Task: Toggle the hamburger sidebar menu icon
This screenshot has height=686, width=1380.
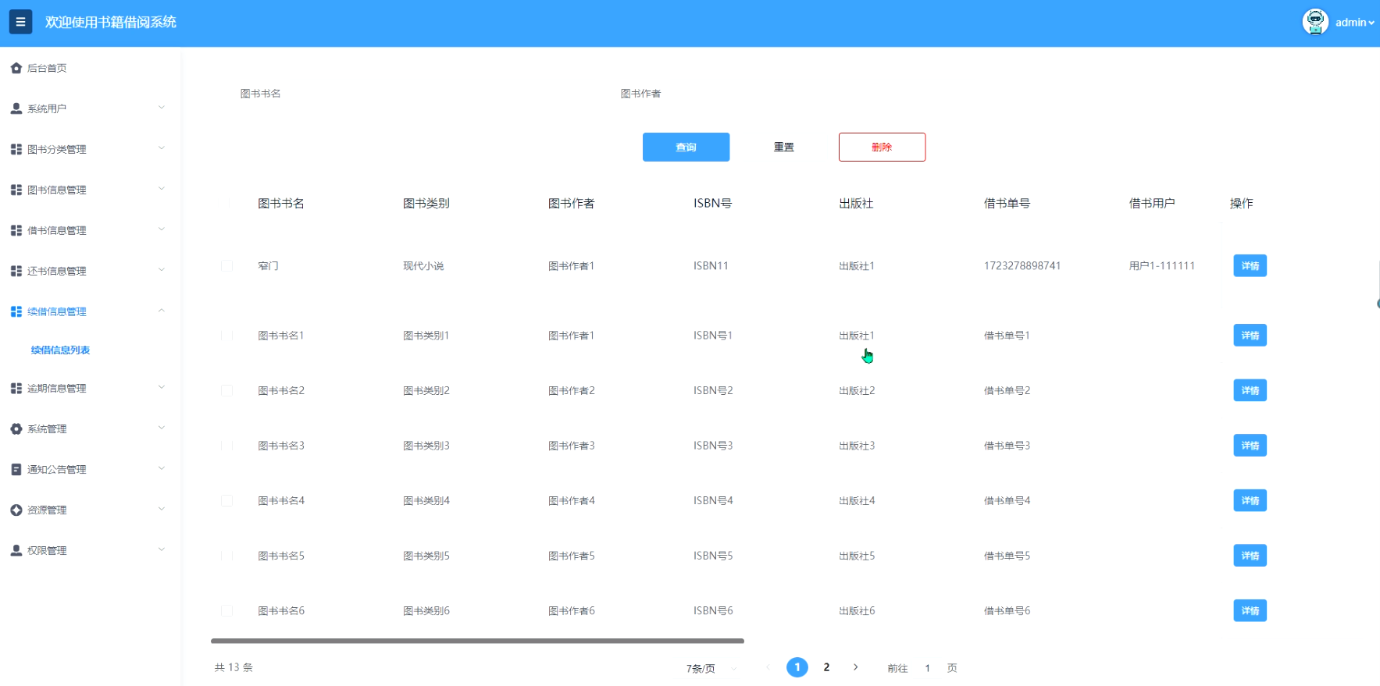Action: (21, 22)
